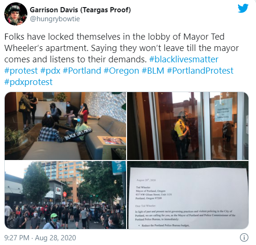Screen dimensions: 256x245
Task: Open the #BLM hashtag
Action: click(x=153, y=71)
